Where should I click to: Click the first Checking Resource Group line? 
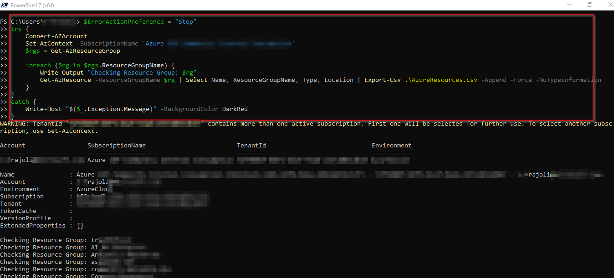point(65,240)
